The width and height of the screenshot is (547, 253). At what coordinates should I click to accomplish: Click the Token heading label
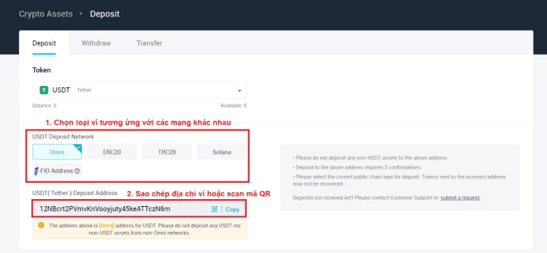click(42, 70)
